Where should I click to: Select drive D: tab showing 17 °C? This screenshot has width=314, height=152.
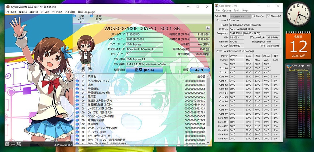(98, 19)
